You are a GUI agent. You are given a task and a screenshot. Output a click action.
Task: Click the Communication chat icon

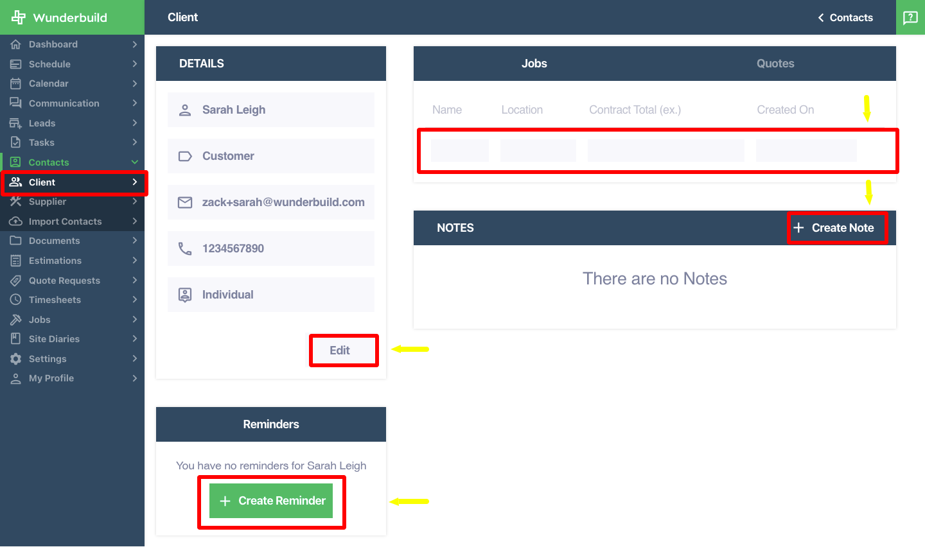(x=16, y=103)
